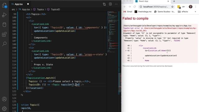This screenshot has height=112, width=199.
Task: Click the Topics breadcrumb symbol
Action: pos(40,9)
